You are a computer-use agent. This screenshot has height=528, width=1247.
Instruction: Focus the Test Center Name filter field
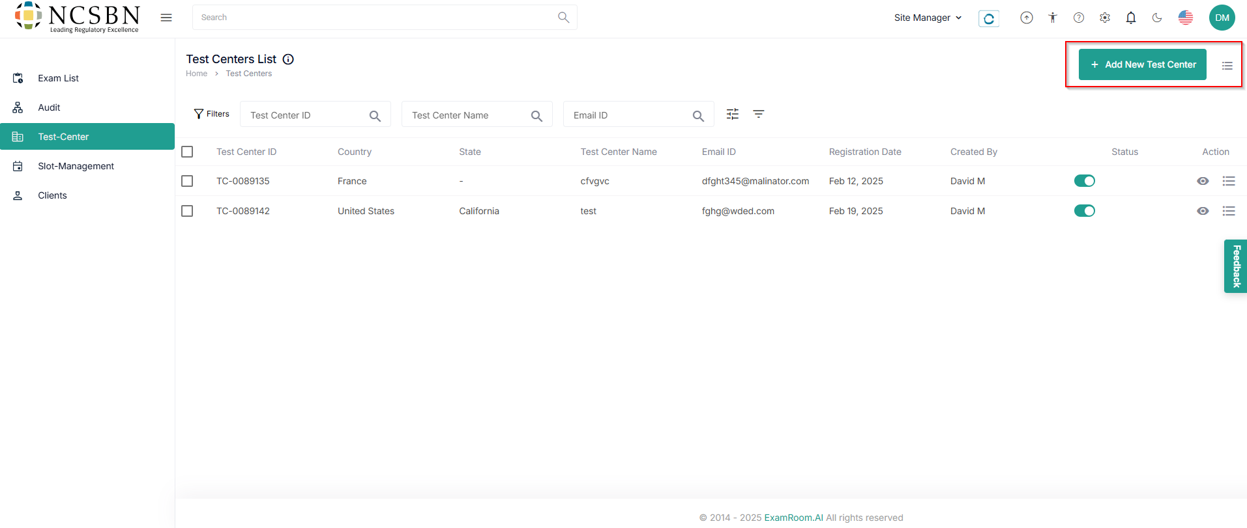(x=477, y=114)
